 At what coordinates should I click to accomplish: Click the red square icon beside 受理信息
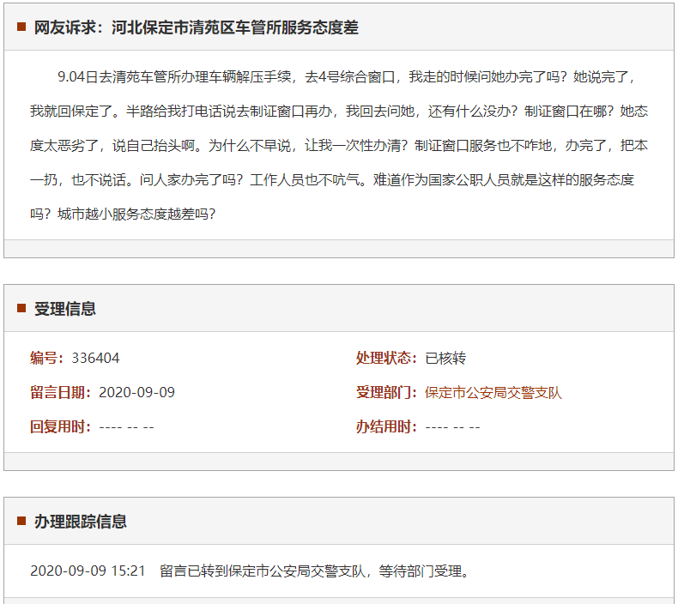(x=21, y=309)
